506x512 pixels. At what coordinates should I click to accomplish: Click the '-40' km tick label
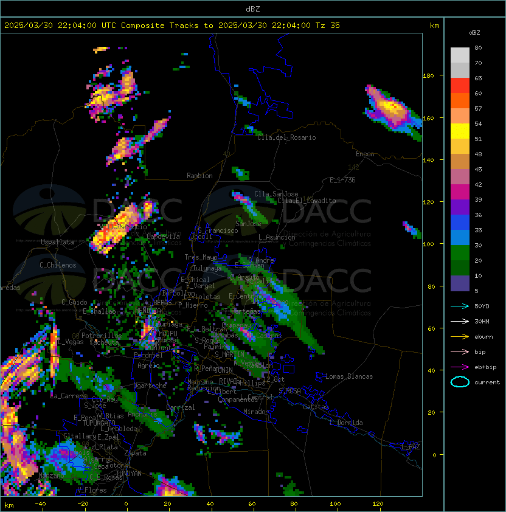[41, 504]
